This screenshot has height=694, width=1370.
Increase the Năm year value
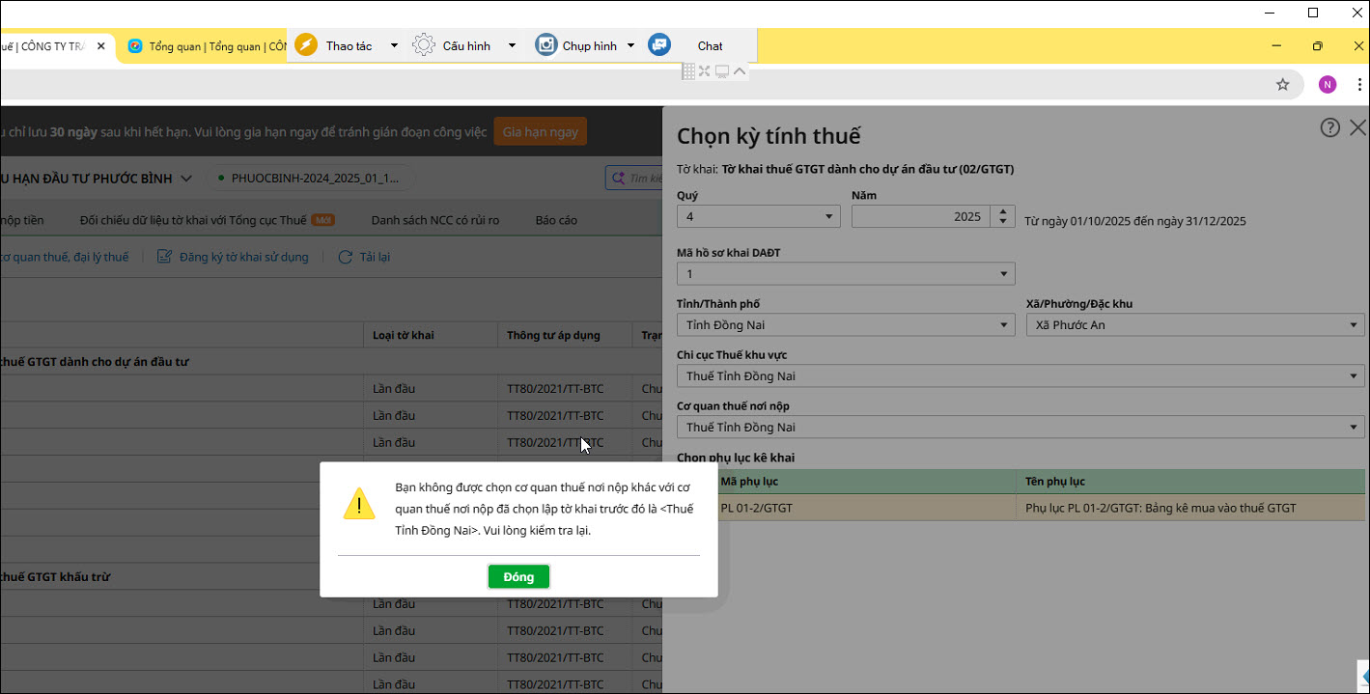click(x=1003, y=212)
